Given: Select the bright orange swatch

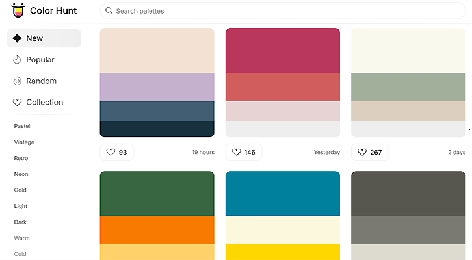Looking at the screenshot, I should click(x=157, y=230).
